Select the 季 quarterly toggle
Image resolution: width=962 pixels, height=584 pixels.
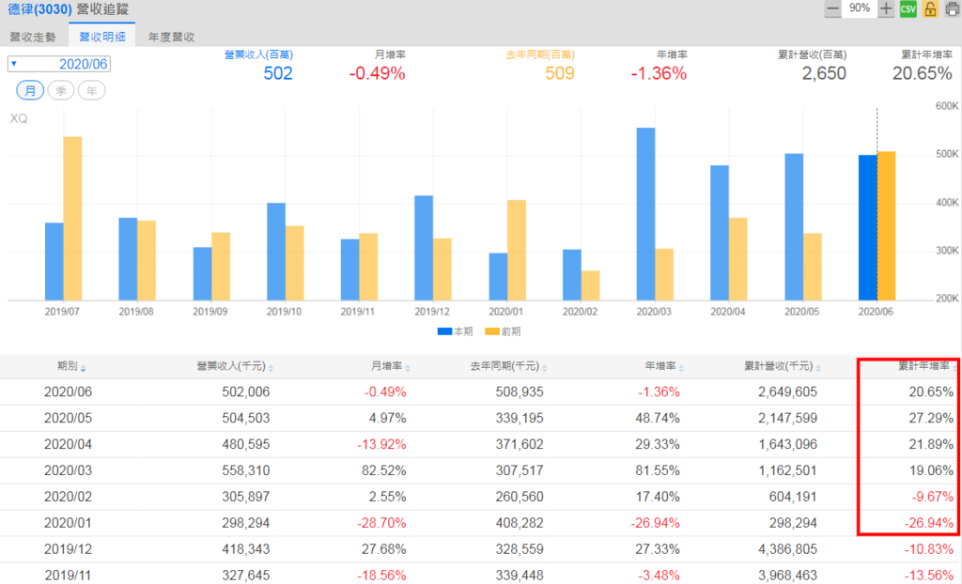(61, 91)
